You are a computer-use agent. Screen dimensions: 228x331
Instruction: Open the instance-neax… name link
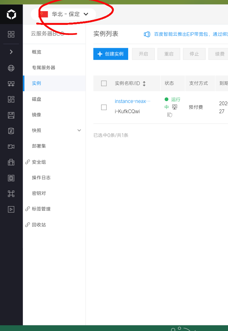coord(133,101)
